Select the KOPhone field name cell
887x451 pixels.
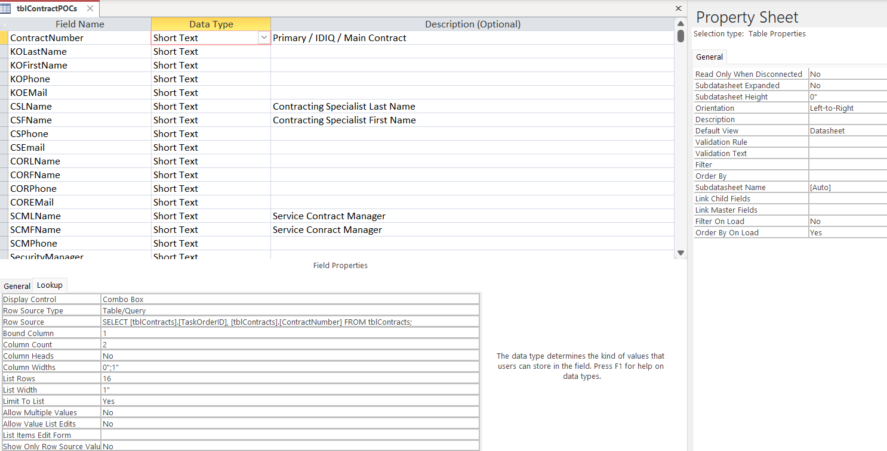(80, 79)
